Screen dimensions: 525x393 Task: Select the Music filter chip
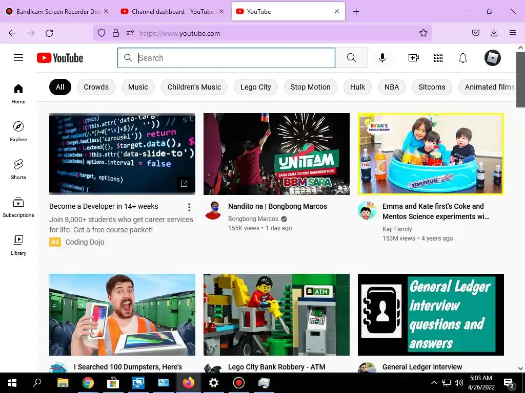tap(138, 87)
